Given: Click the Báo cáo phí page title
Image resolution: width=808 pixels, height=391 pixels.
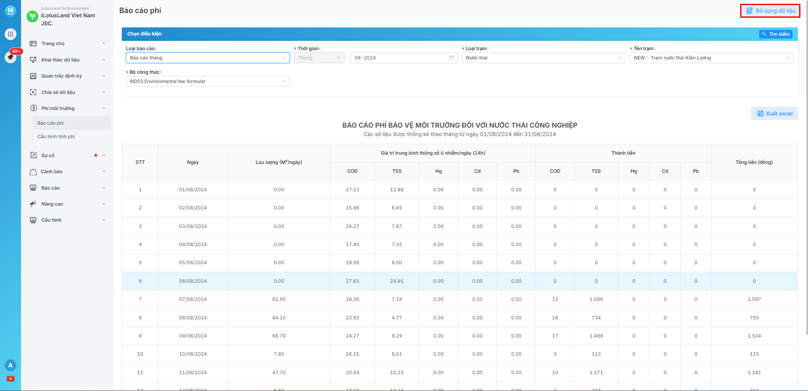Looking at the screenshot, I should point(140,11).
